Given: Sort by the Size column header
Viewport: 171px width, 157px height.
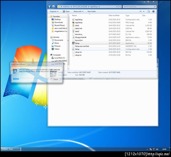Looking at the screenshot, I should [x=144, y=15].
